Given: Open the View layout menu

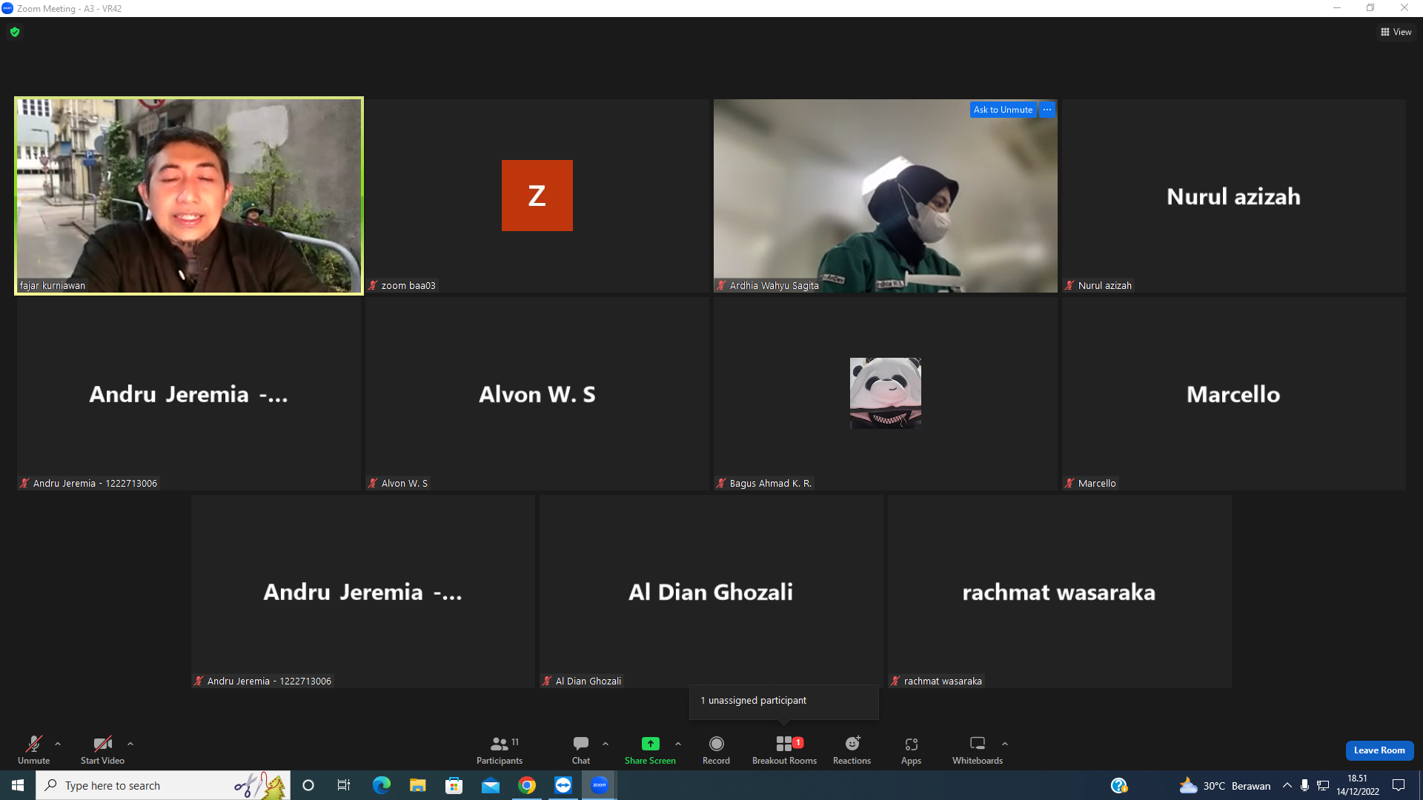Looking at the screenshot, I should point(1396,32).
